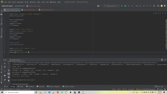Screen dimensions: 167x94
Task: Print the console output with the printer icon
Action: click(x=9, y=77)
